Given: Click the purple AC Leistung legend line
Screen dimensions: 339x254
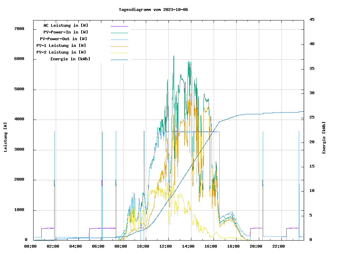Looking at the screenshot, I should pos(119,26).
